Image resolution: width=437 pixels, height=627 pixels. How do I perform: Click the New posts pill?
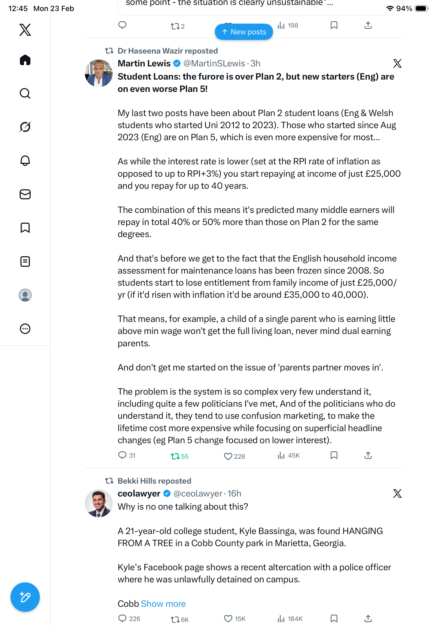244,32
